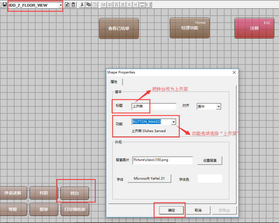
Task: Click the make same width toolbar icon
Action: click(142, 5)
